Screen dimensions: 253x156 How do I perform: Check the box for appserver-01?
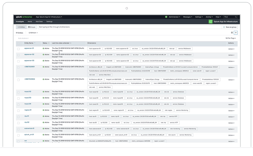point(18,49)
